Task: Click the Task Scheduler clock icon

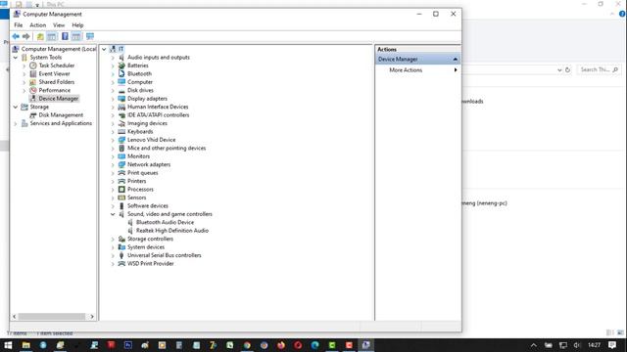Action: tap(33, 66)
